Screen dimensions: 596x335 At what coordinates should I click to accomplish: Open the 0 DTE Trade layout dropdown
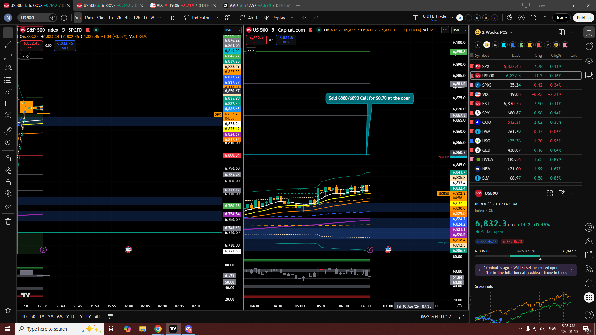[452, 18]
